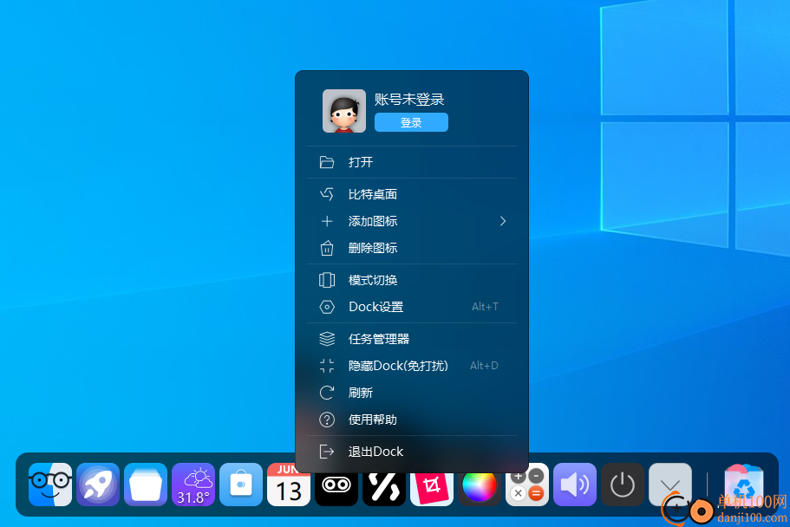Expand the downward chevron dock icon
The width and height of the screenshot is (790, 527).
click(670, 485)
